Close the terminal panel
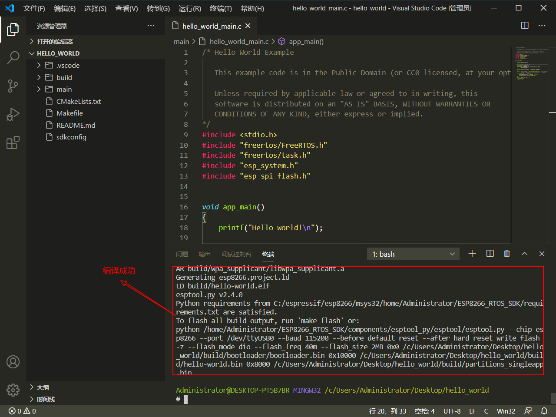This screenshot has width=556, height=417. click(542, 254)
